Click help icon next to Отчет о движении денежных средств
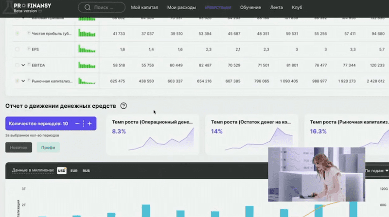This screenshot has height=217, width=389. click(x=124, y=106)
